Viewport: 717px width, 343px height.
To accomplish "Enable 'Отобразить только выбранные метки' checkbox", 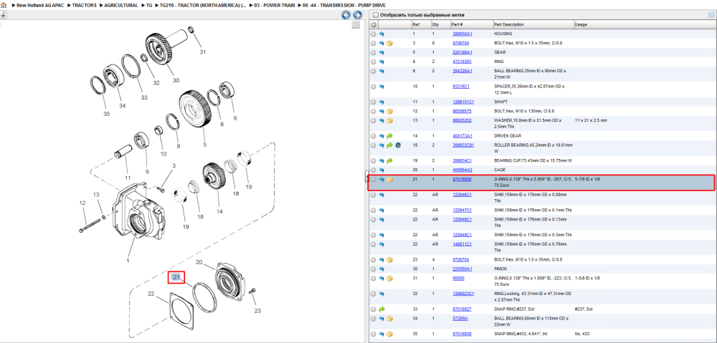I will click(375, 15).
